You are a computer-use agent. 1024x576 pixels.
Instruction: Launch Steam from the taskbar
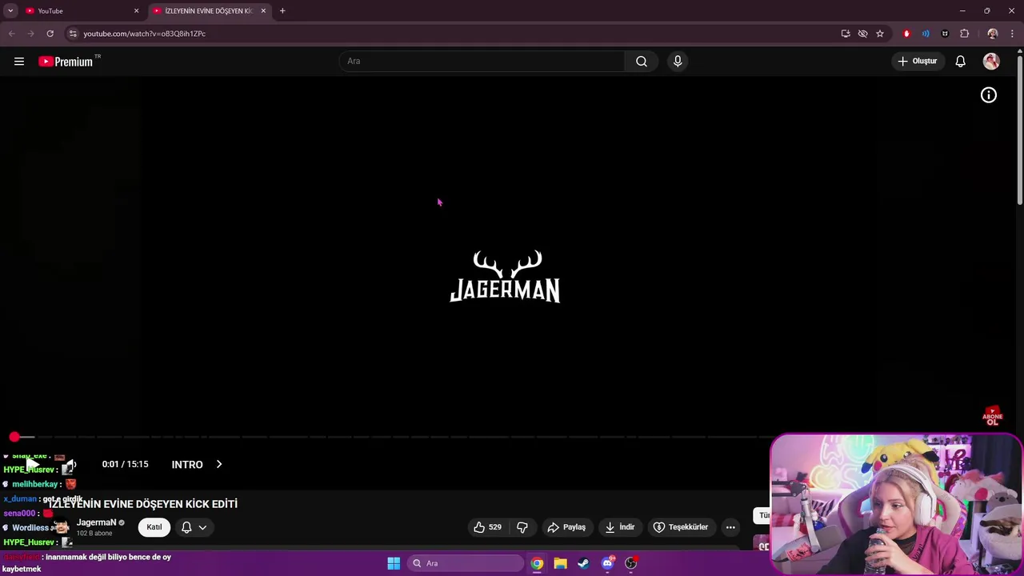point(583,563)
